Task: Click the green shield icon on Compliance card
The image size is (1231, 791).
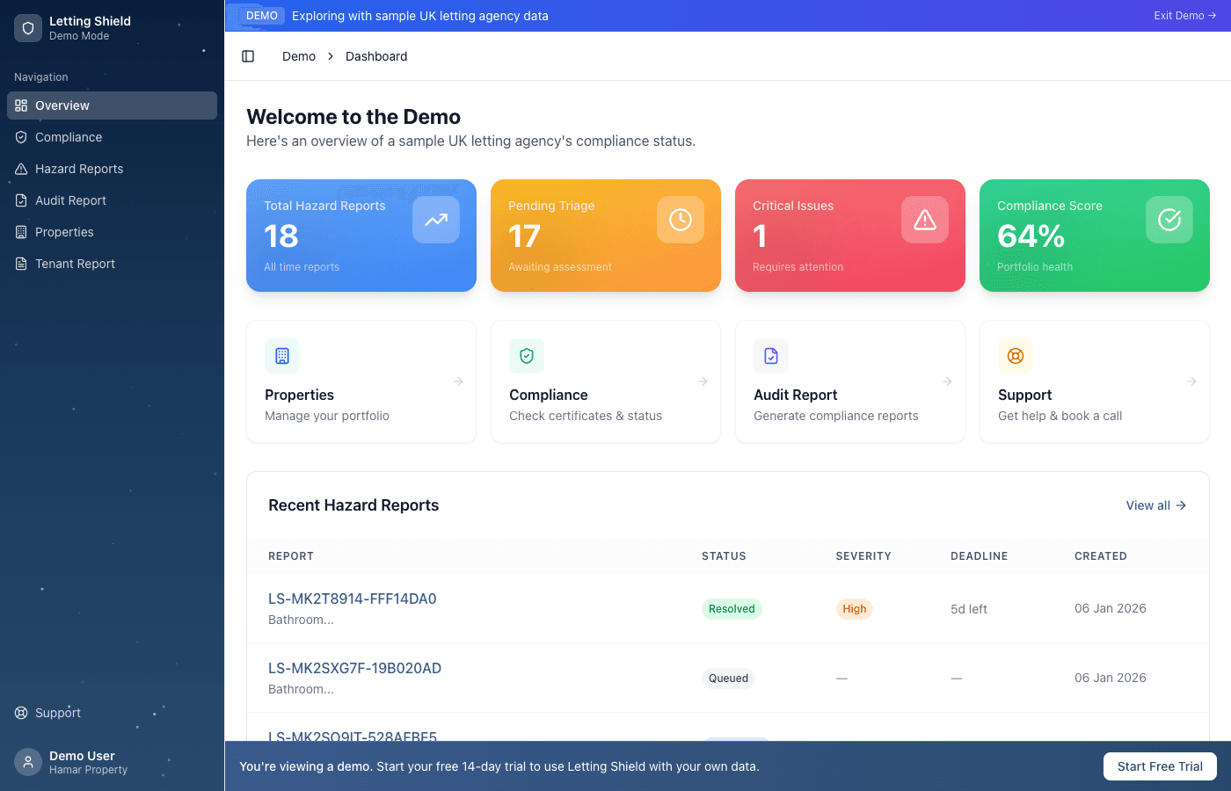Action: click(x=526, y=356)
